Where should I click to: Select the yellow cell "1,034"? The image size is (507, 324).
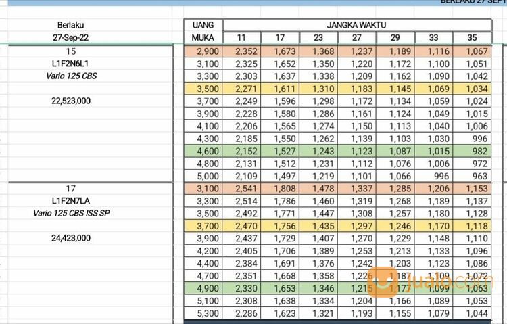(473, 89)
